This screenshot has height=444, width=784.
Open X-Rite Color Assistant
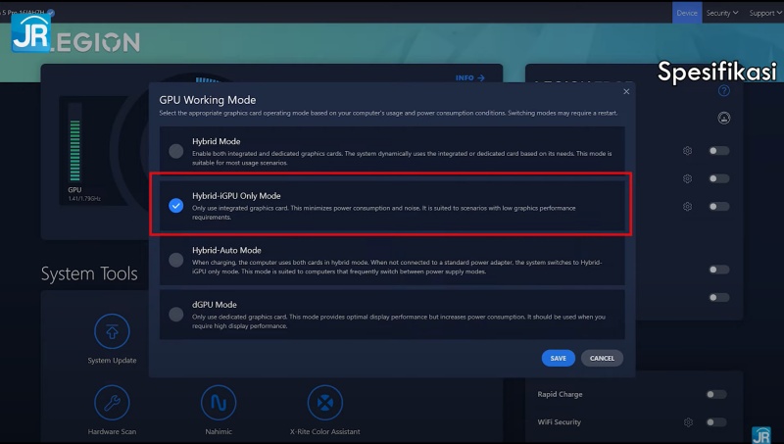[325, 410]
